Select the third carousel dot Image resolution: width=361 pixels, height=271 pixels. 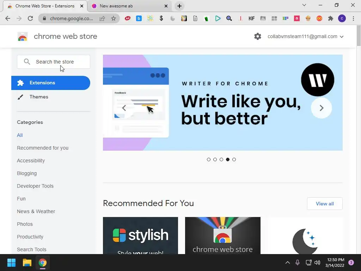221,159
